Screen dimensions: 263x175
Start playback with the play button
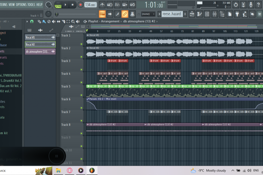click(x=65, y=5)
